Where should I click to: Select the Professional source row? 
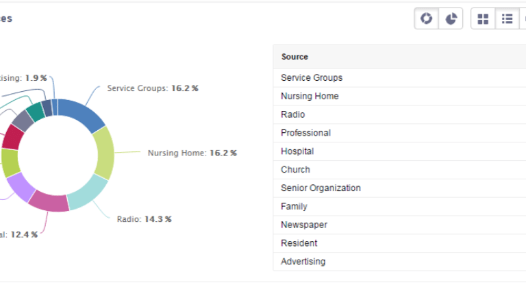click(399, 133)
